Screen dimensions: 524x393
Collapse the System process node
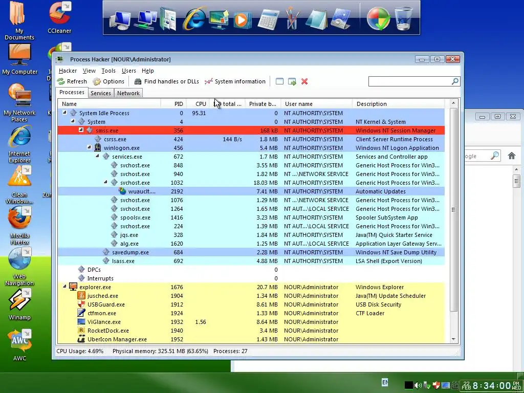pyautogui.click(x=73, y=121)
